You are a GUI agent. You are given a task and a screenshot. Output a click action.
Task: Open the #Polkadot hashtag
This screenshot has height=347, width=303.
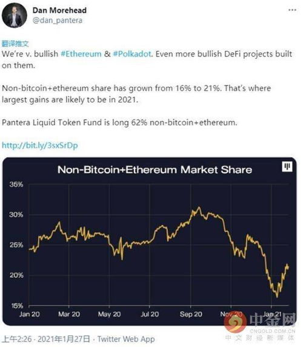pyautogui.click(x=132, y=54)
